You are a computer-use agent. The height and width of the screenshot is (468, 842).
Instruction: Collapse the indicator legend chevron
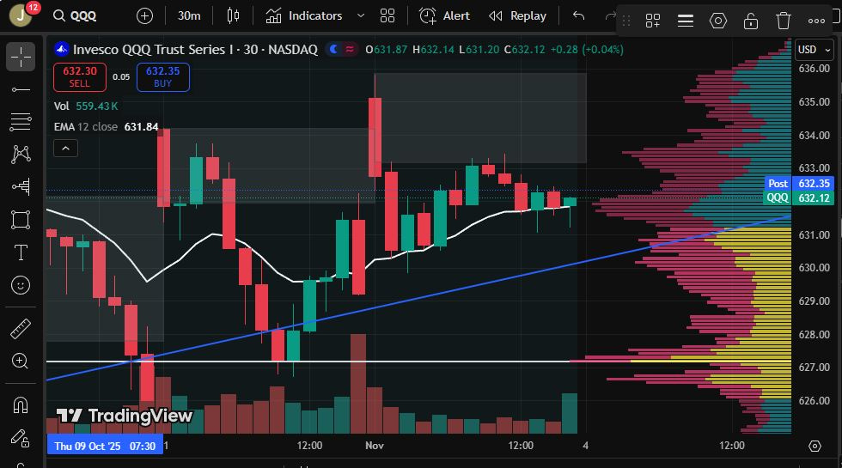point(65,148)
